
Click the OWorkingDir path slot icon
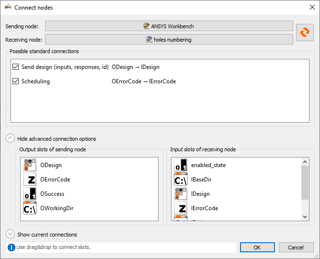coord(30,208)
